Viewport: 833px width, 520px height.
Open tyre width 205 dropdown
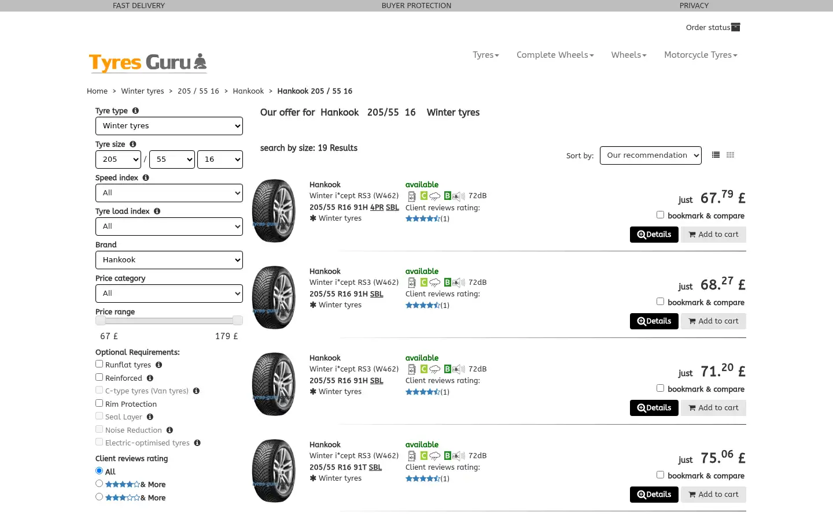click(118, 159)
